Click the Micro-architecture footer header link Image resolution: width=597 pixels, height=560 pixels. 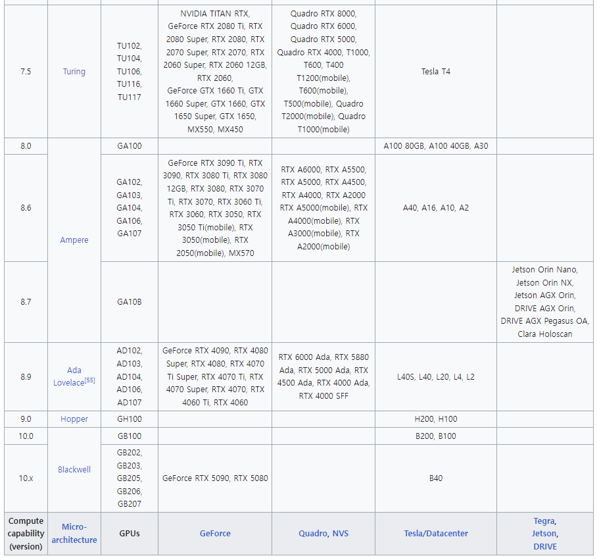pyautogui.click(x=74, y=533)
